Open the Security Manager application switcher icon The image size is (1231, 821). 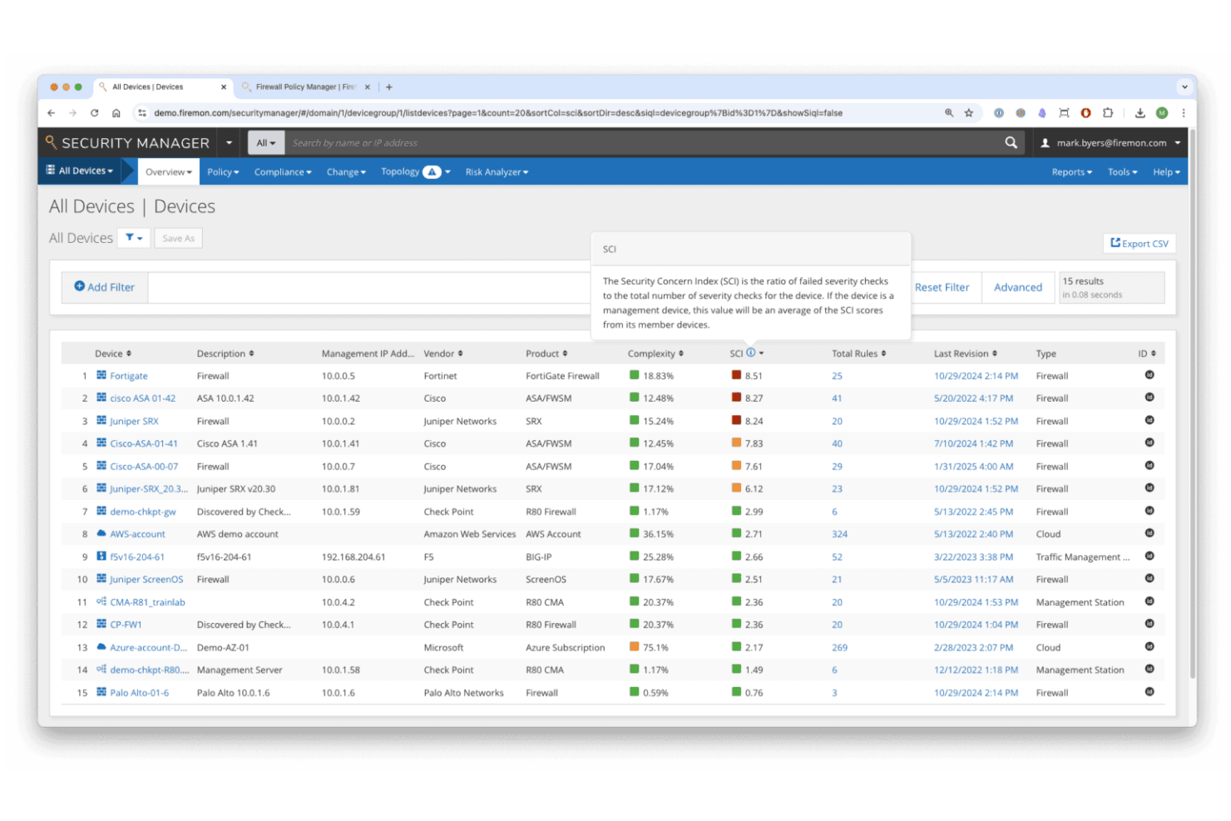(229, 142)
